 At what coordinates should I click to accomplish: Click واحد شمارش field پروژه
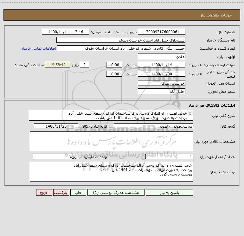[55, 156]
